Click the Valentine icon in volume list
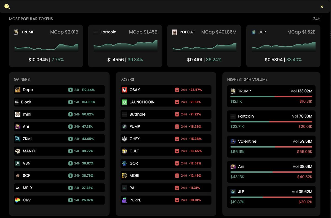Screen dimensions: 331x218 [233, 141]
